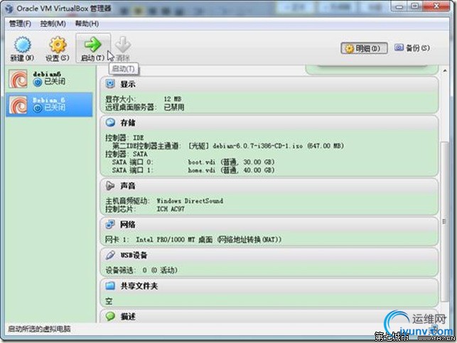Click the VirtualBox title bar cube icon
This screenshot has height=343, width=457.
click(9, 9)
